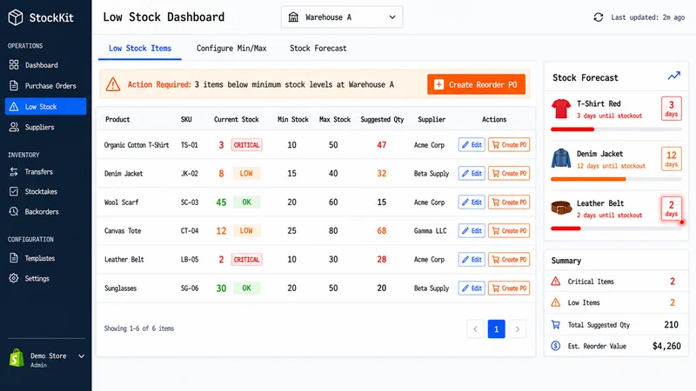Image resolution: width=696 pixels, height=391 pixels.
Task: Edit the Canvas Tote row
Action: tap(472, 230)
